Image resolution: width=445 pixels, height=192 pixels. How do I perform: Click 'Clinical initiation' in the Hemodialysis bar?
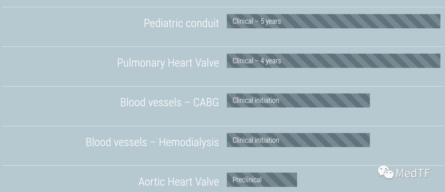(256, 140)
